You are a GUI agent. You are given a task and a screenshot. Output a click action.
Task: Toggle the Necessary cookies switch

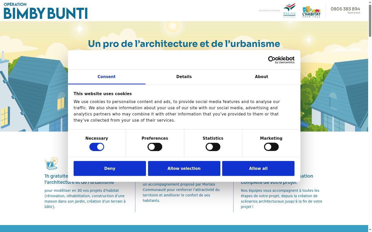click(97, 147)
